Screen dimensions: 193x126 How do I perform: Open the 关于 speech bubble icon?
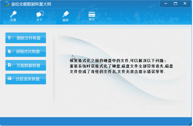pos(40,14)
